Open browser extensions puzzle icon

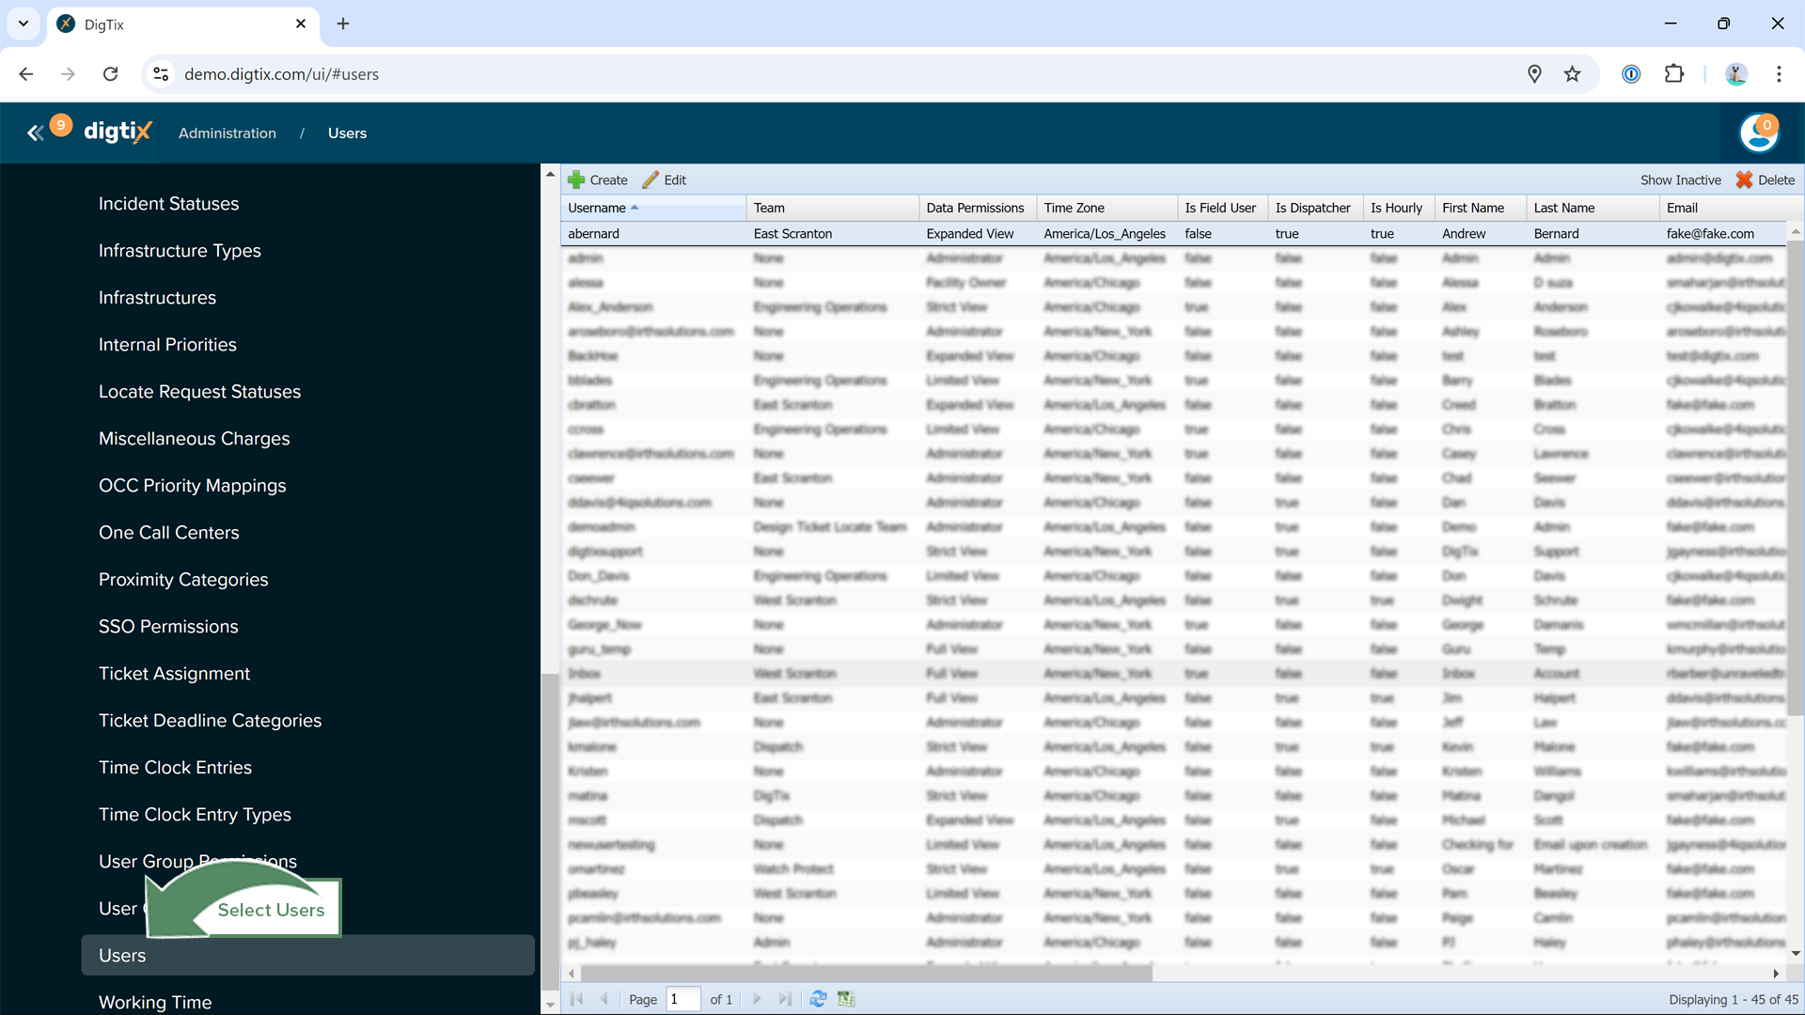pyautogui.click(x=1674, y=74)
